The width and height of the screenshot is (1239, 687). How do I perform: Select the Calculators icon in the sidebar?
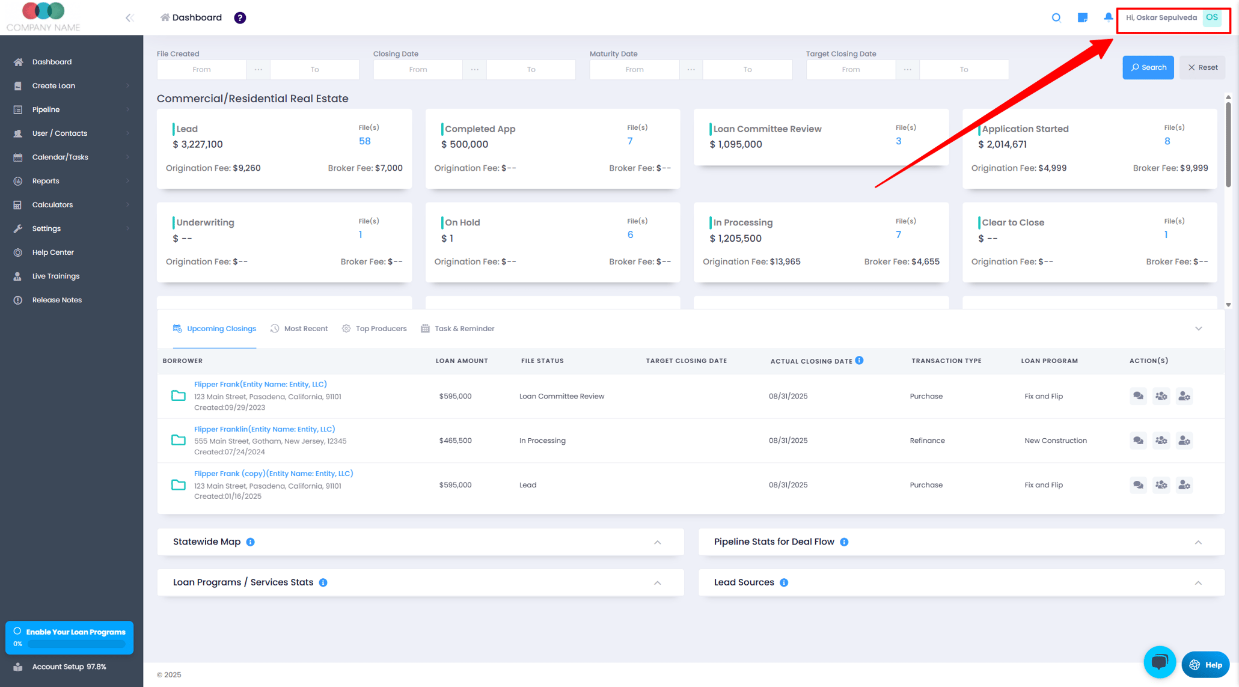(18, 204)
